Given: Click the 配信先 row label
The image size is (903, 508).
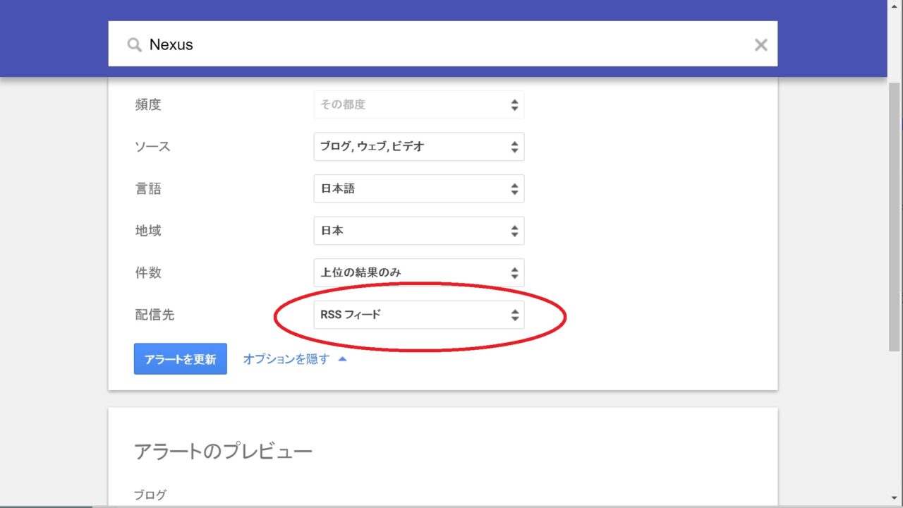Looking at the screenshot, I should (154, 315).
